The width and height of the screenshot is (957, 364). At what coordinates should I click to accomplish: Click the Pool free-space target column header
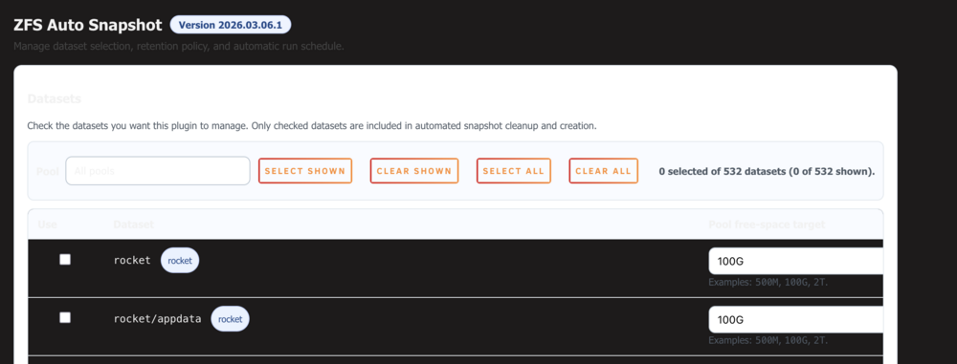point(767,225)
